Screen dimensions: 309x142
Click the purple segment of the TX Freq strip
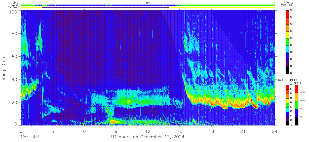coord(106,8)
